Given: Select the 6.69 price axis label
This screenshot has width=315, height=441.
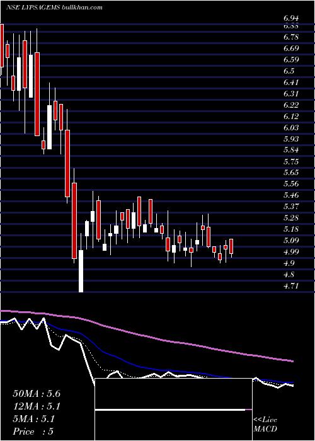Looking at the screenshot, I should (x=291, y=49).
